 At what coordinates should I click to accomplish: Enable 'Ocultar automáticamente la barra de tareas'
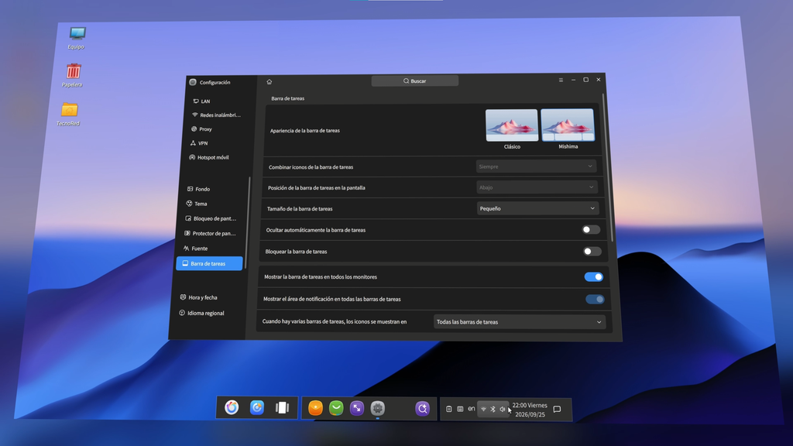coord(591,229)
